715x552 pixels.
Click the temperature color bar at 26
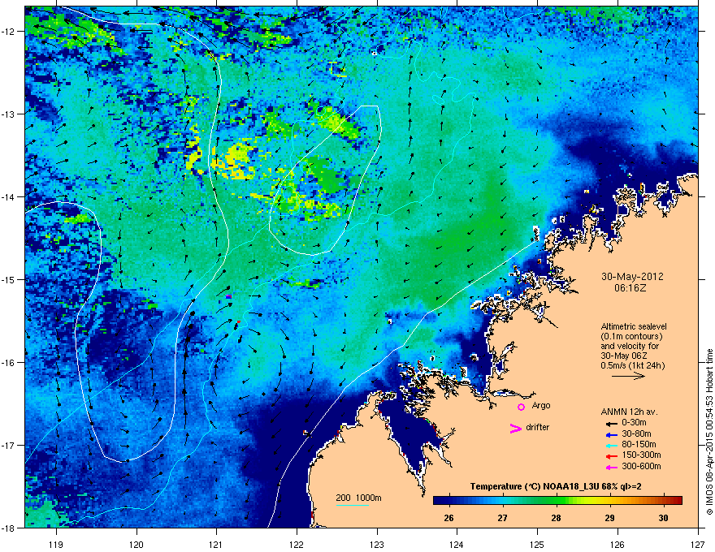[449, 500]
